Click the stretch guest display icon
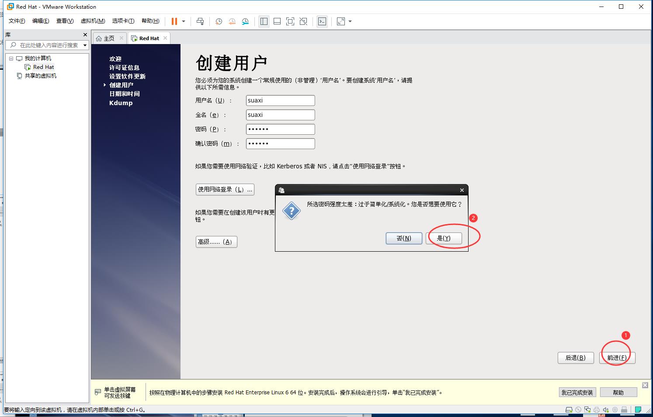This screenshot has height=417, width=653. 341,21
